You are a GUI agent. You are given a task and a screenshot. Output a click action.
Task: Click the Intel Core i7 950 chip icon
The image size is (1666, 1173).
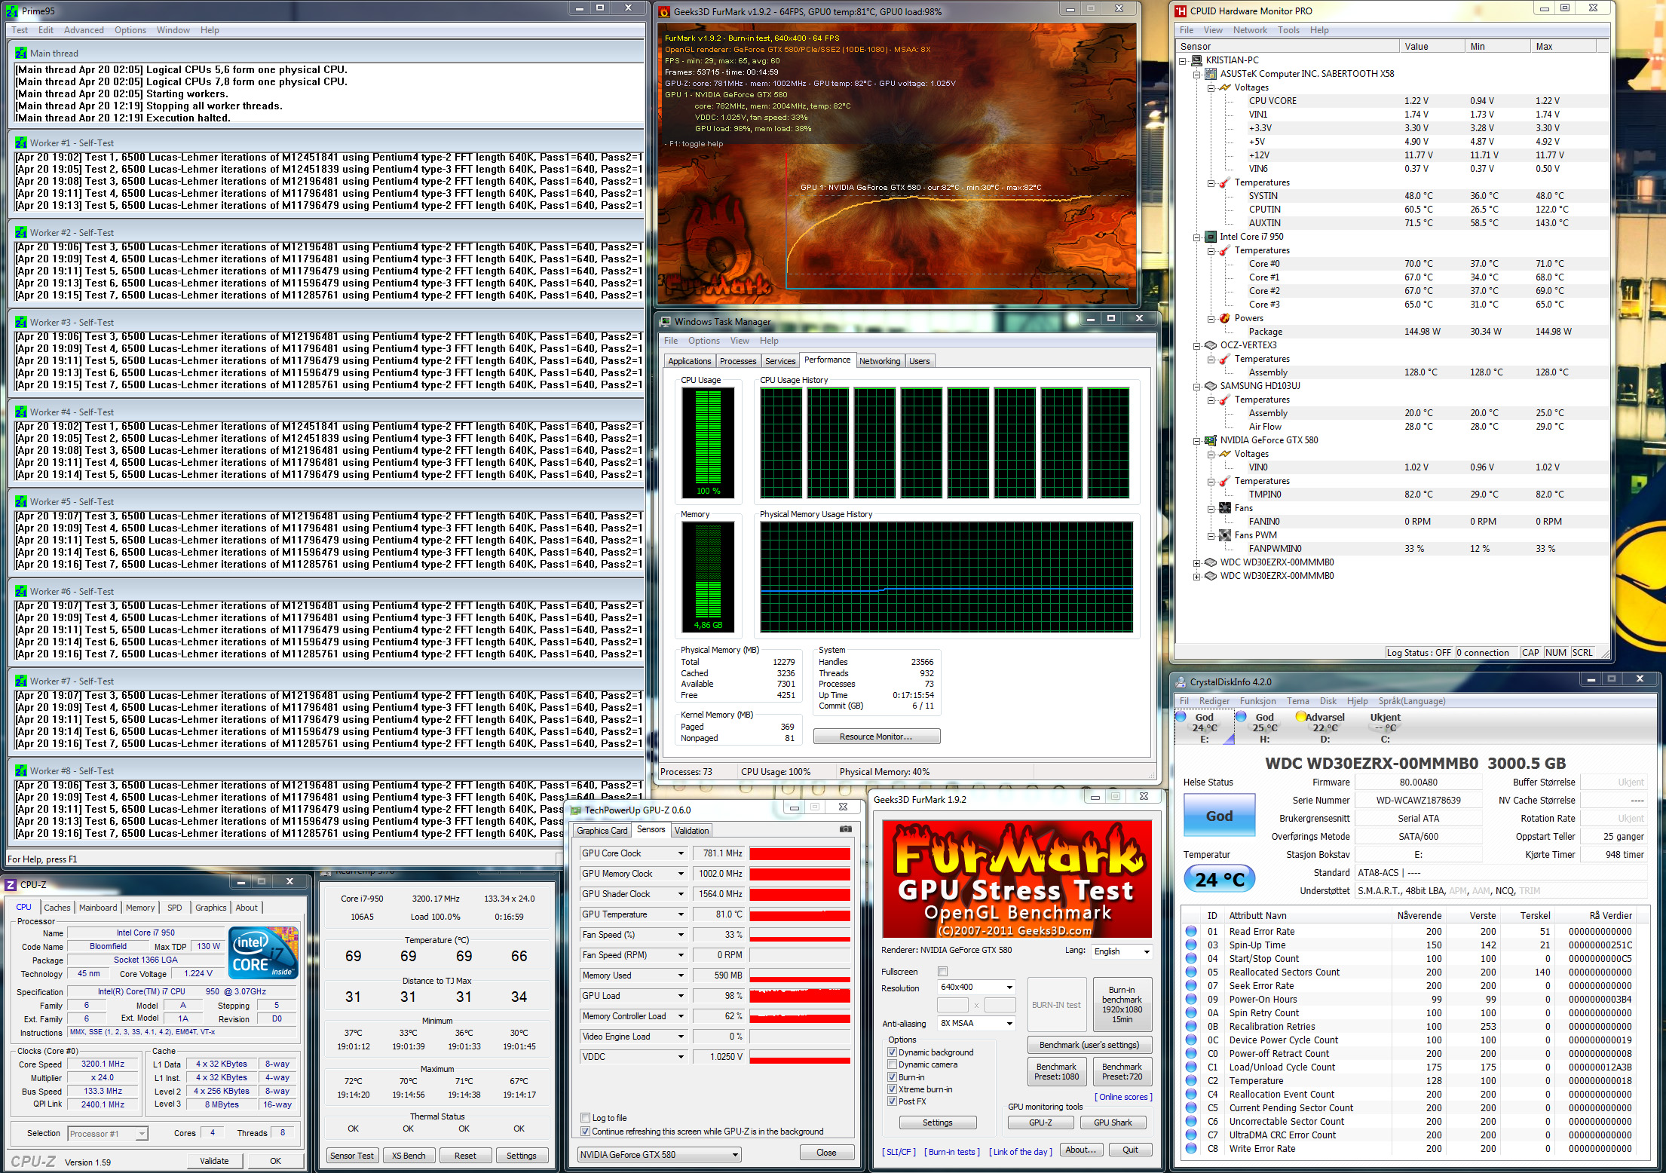point(1211,237)
